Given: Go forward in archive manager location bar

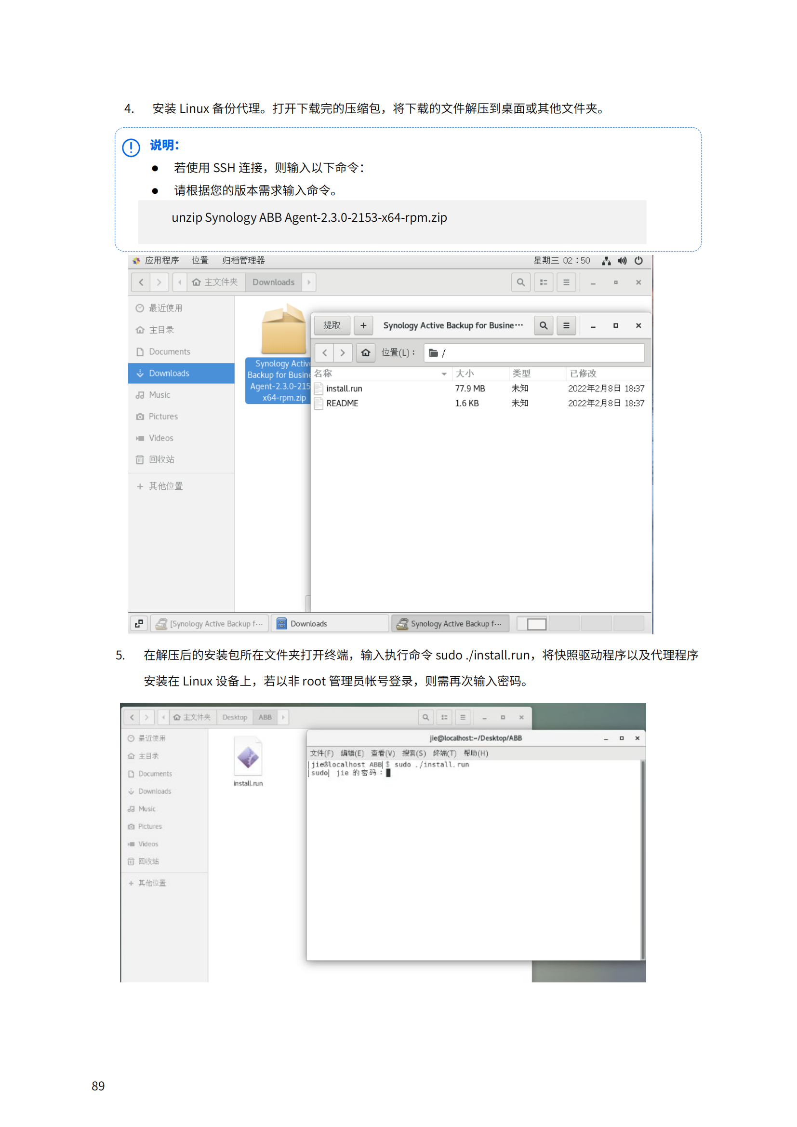Looking at the screenshot, I should pos(343,353).
